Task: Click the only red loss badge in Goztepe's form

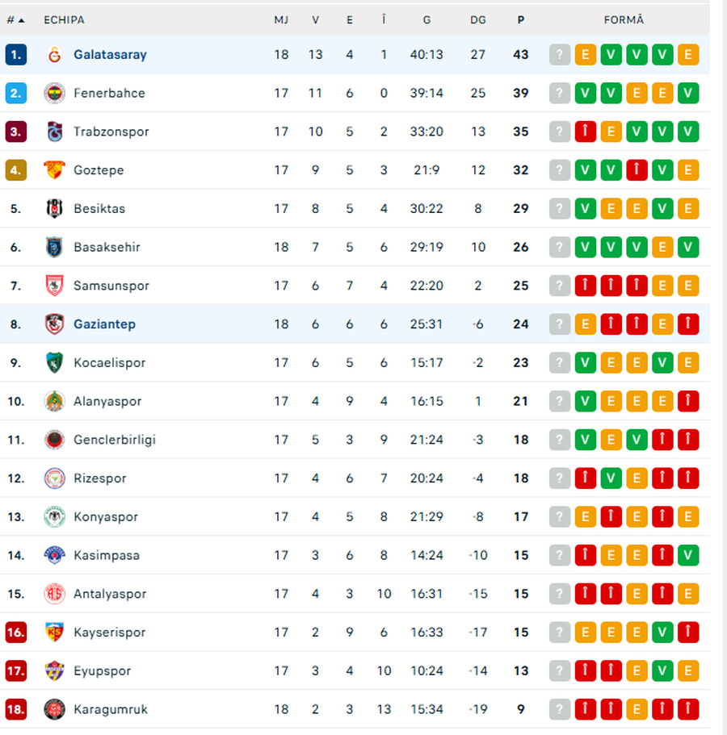Action: pyautogui.click(x=637, y=170)
